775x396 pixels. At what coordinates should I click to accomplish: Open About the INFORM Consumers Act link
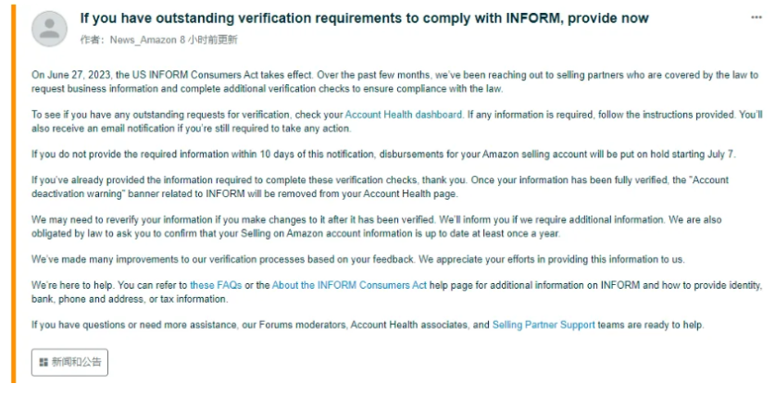click(x=349, y=286)
